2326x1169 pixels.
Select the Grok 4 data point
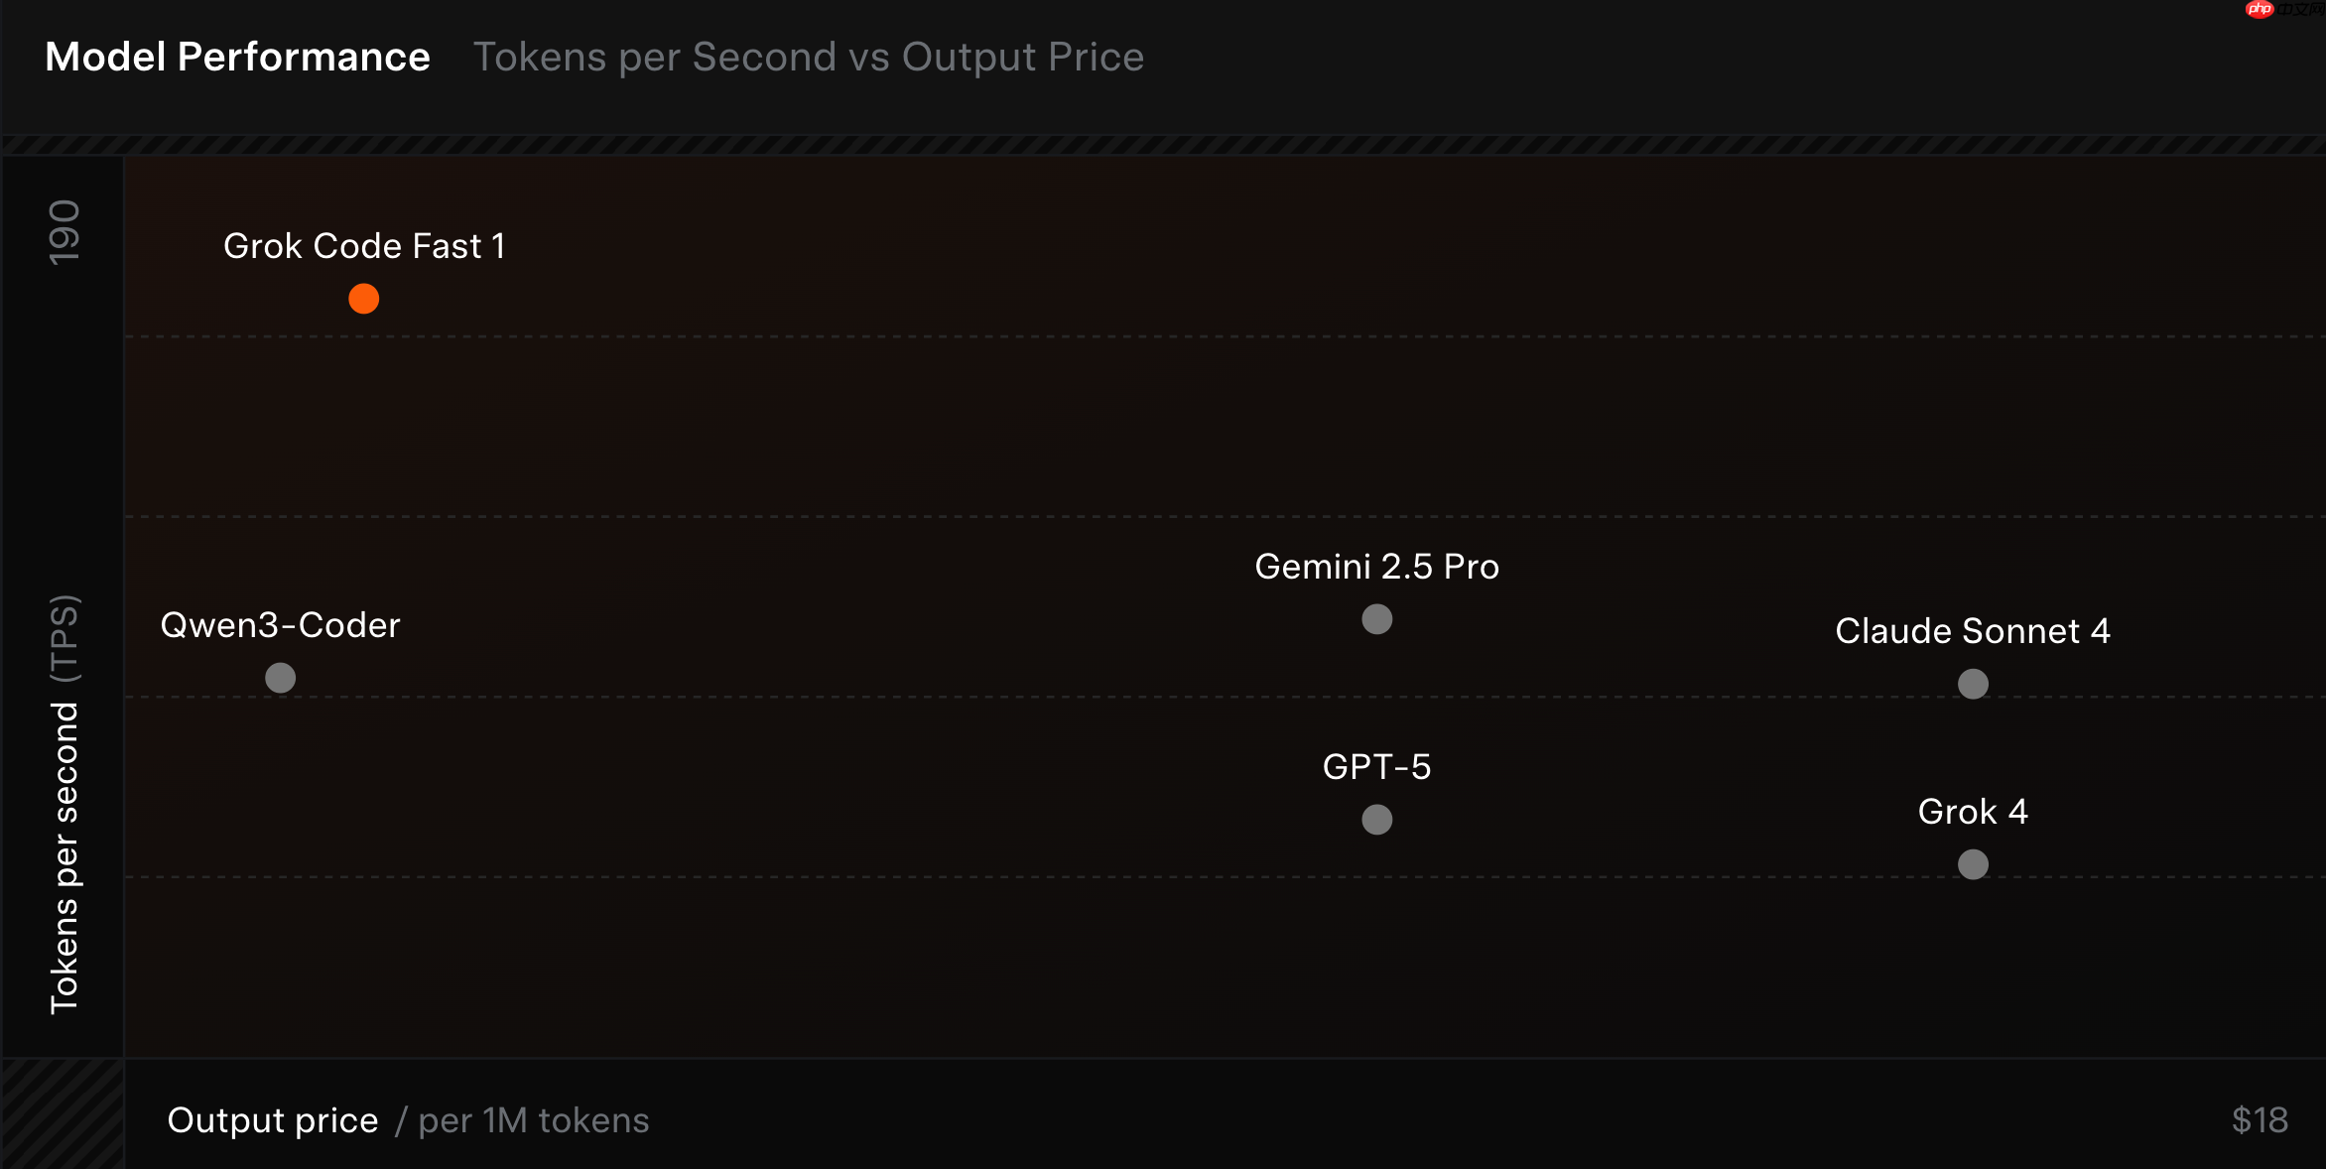pyautogui.click(x=1973, y=864)
